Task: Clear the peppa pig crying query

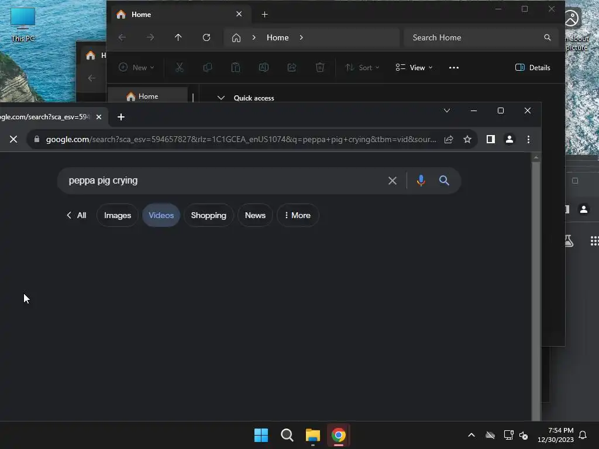Action: [393, 181]
